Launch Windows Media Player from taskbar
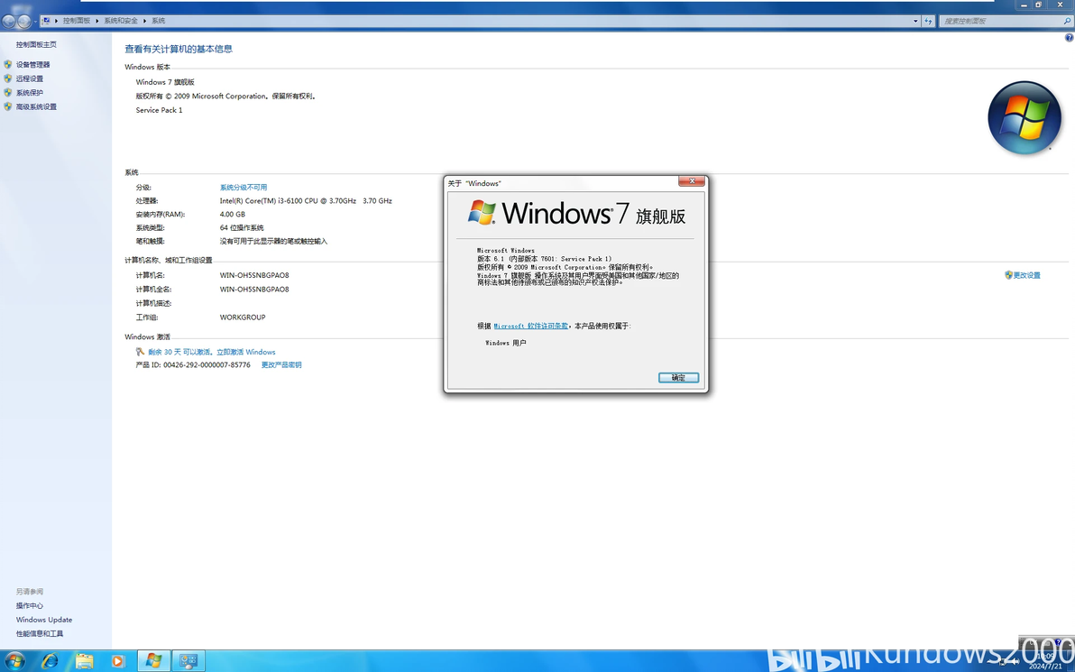Viewport: 1075px width, 672px height. [117, 661]
